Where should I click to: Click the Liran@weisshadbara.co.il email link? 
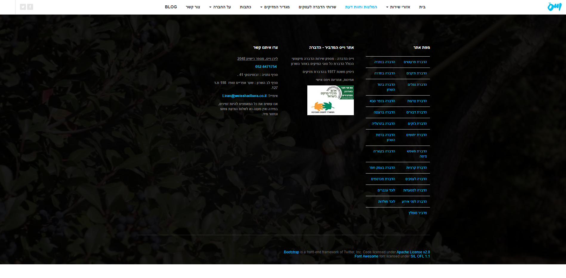click(x=244, y=96)
